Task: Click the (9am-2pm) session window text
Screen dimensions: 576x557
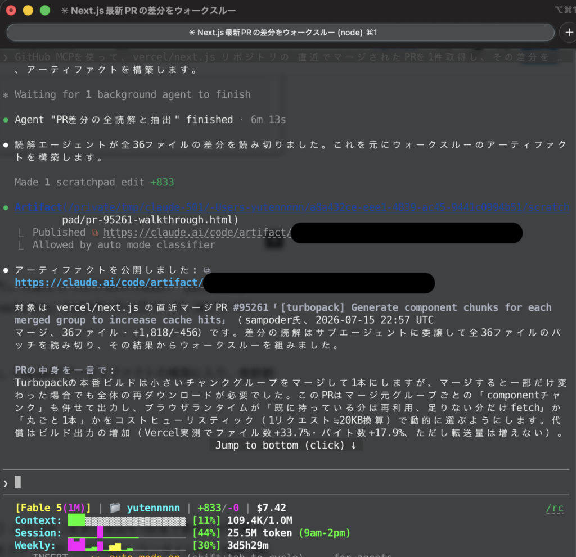Action: pos(325,533)
